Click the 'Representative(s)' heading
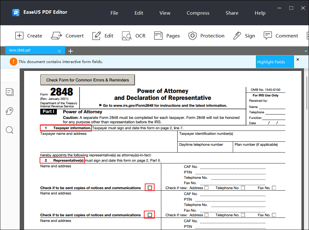The image size is (309, 230). (x=68, y=160)
